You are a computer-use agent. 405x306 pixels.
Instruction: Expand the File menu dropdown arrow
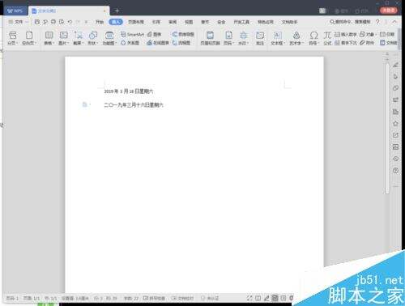pos(27,22)
